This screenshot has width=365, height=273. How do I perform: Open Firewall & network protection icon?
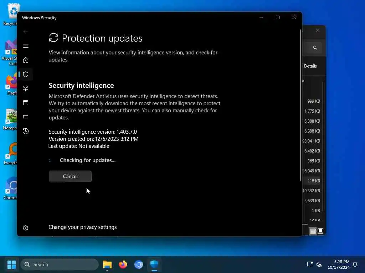[26, 89]
